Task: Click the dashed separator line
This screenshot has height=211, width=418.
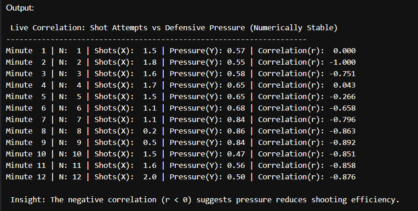Action: 156,39
